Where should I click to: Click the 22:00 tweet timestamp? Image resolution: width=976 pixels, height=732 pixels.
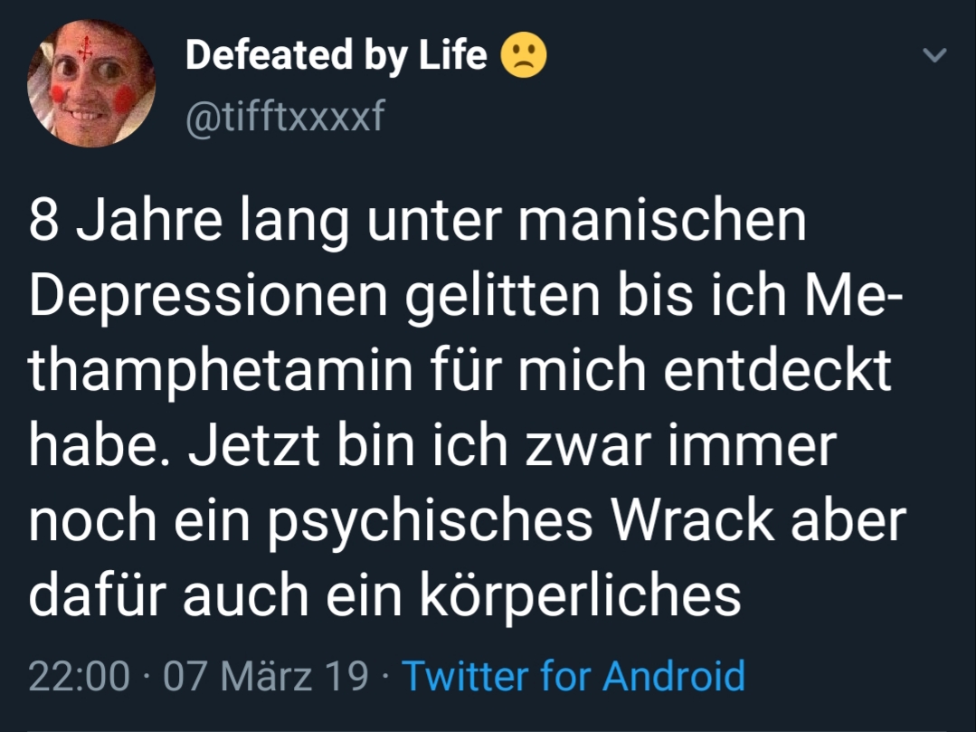pyautogui.click(x=80, y=676)
